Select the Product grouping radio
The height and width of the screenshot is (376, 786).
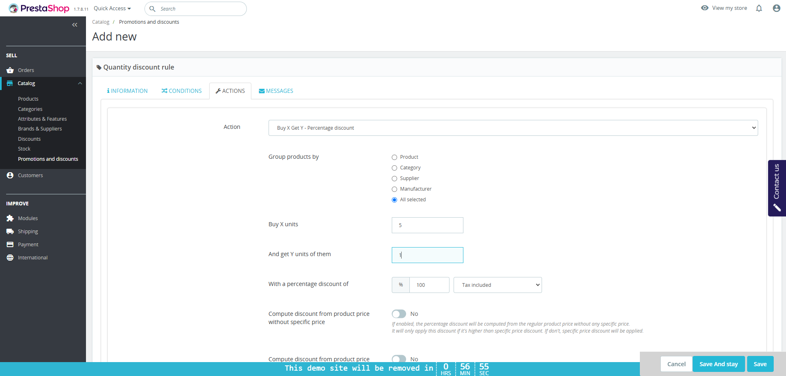(x=394, y=157)
